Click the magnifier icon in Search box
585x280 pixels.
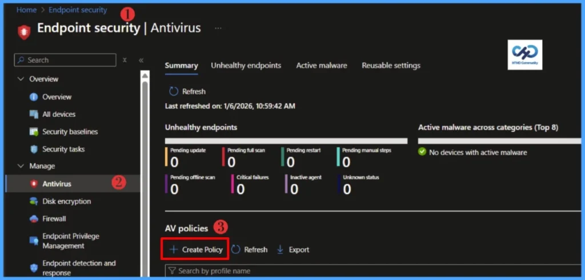pos(21,60)
